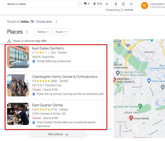The image size is (165, 141).
Task: Click the Surfer logo under the search bar
Action: tap(127, 10)
